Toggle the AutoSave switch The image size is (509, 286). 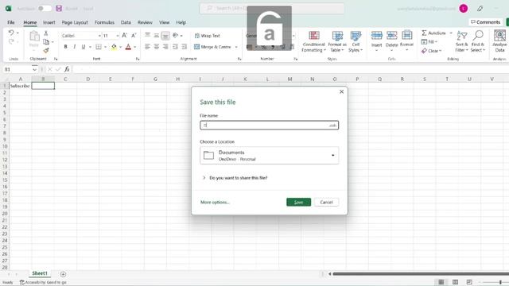45,9
